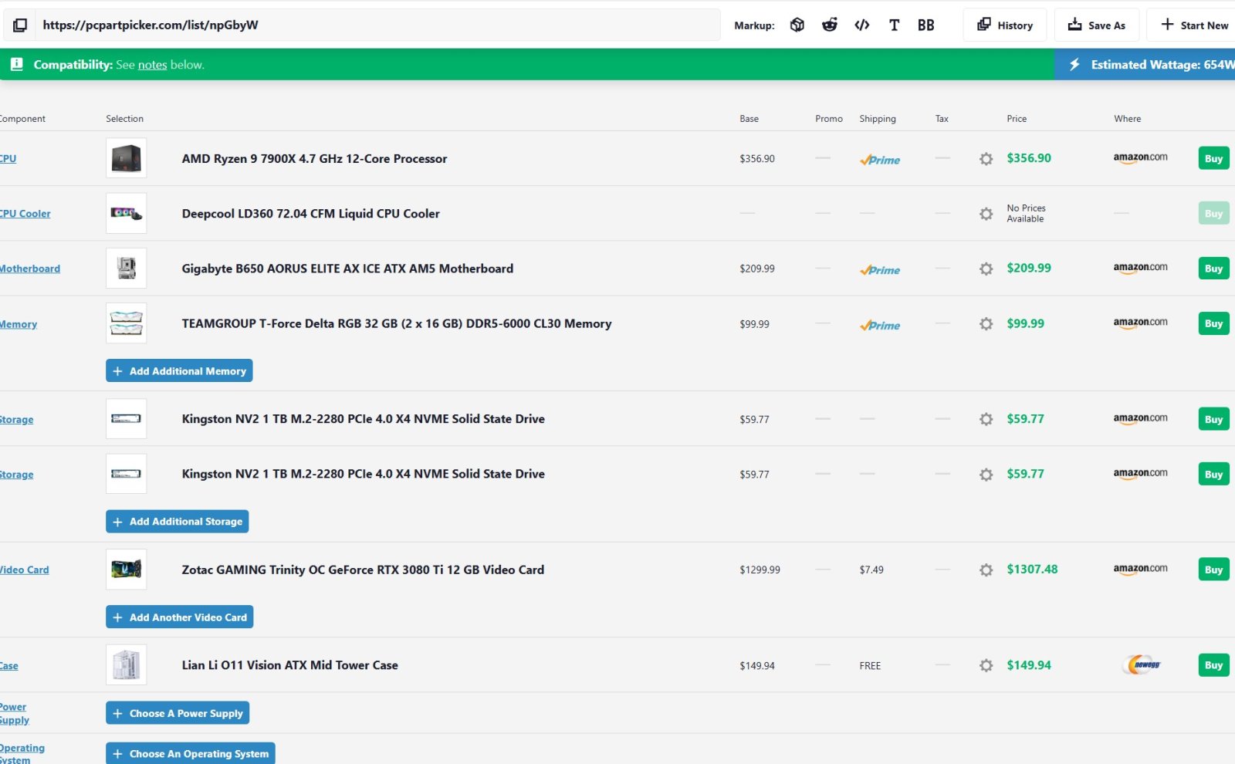1235x764 pixels.
Task: Click Add Another Video Card button
Action: point(179,617)
